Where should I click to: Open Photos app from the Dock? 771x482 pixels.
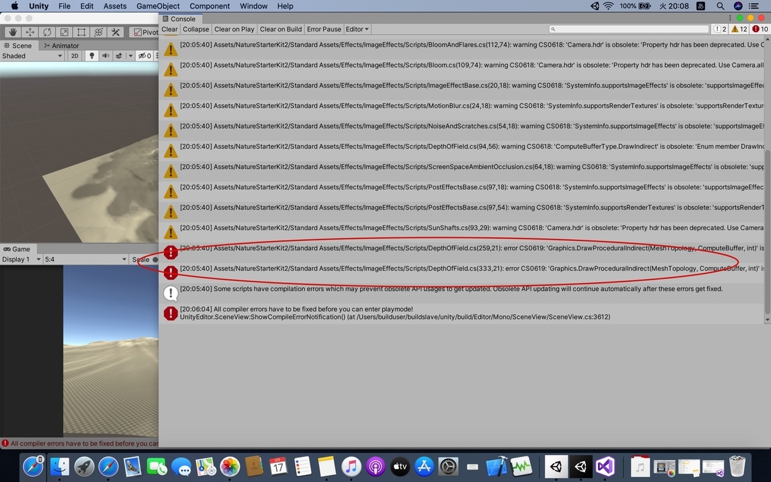(230, 466)
